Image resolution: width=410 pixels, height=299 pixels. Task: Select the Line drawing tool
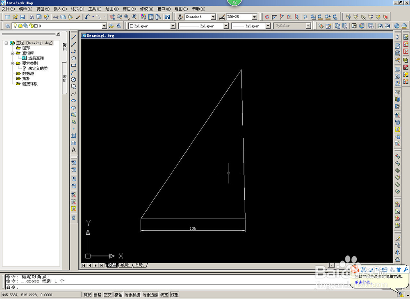point(74,37)
